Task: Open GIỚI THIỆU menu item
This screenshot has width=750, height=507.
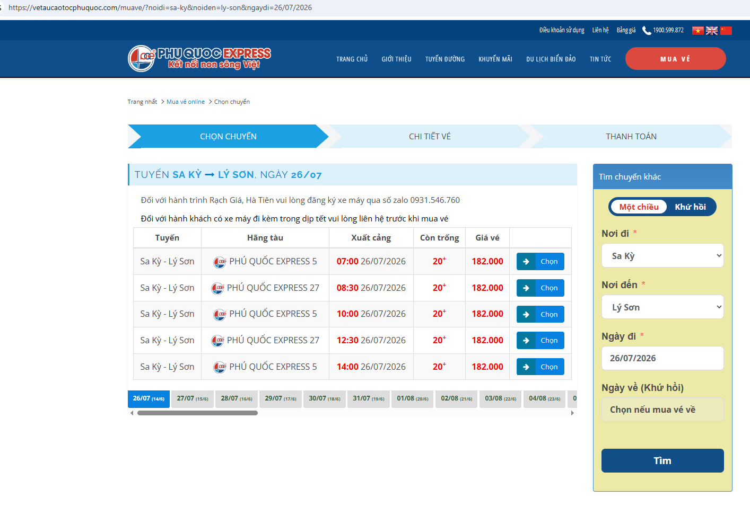Action: [396, 59]
